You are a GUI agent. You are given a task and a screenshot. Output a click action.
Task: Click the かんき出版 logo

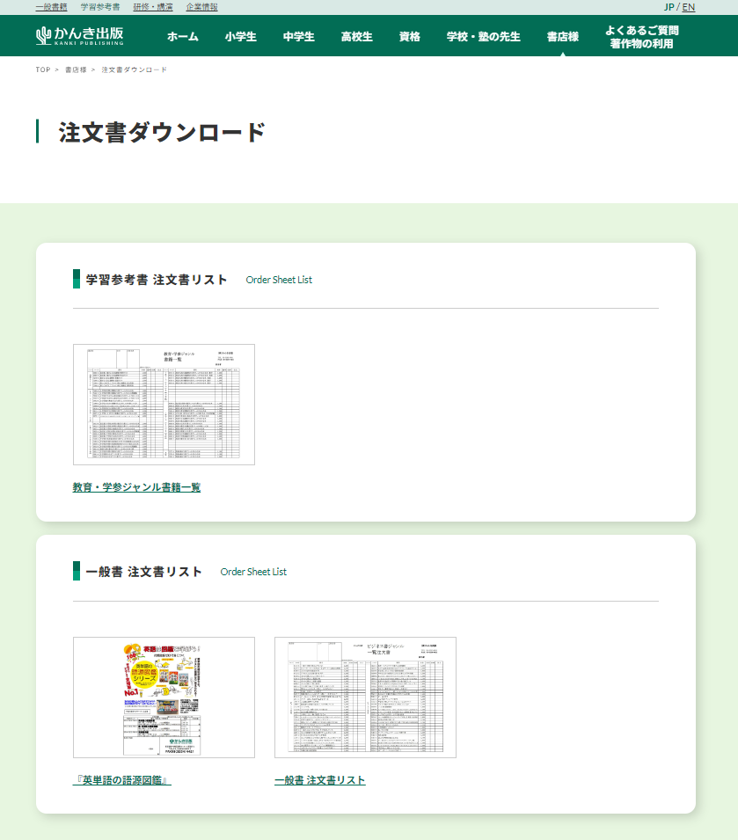[79, 36]
